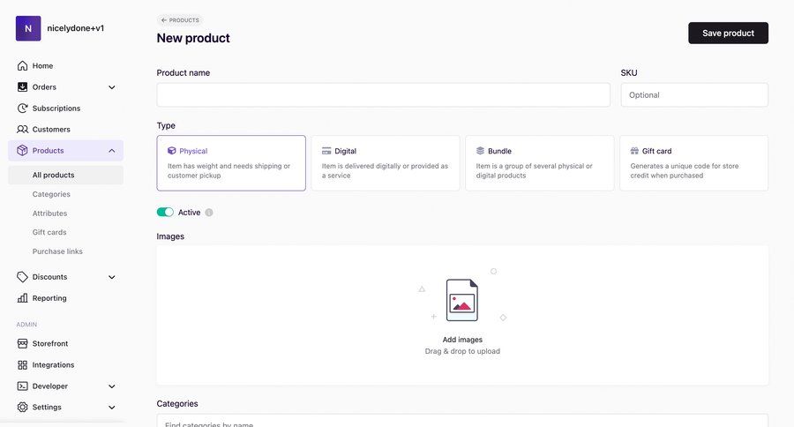The image size is (794, 427).
Task: Click the Save product button
Action: (x=728, y=33)
